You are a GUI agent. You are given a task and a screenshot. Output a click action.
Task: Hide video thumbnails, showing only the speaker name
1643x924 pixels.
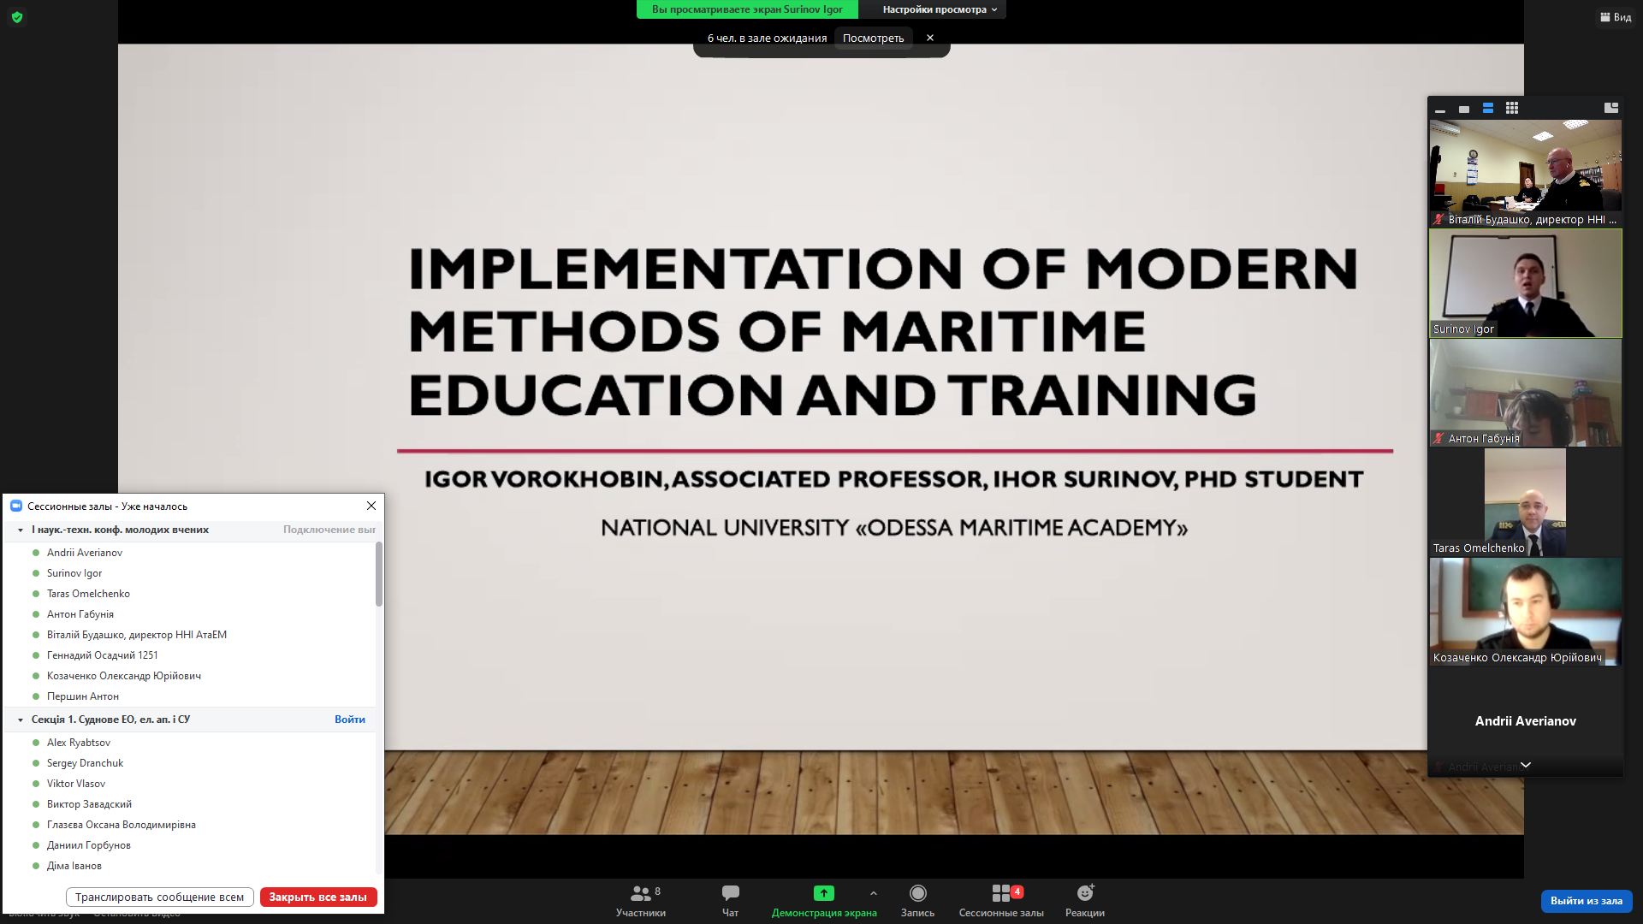(1464, 109)
